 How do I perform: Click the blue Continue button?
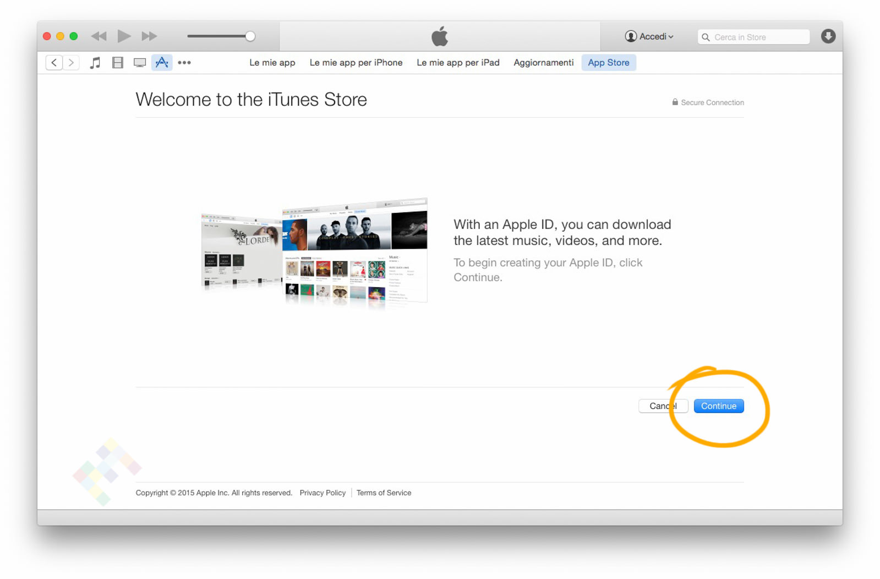pos(719,406)
